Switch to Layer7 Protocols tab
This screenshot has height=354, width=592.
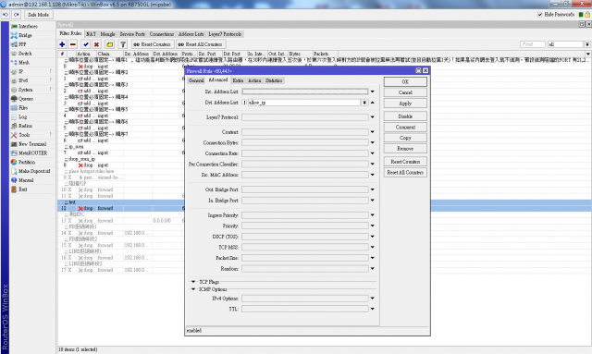coord(225,34)
